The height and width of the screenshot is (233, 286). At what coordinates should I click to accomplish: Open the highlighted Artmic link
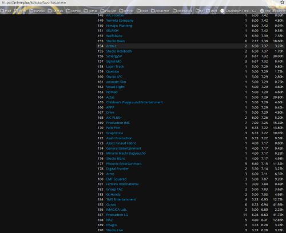coord(111,46)
